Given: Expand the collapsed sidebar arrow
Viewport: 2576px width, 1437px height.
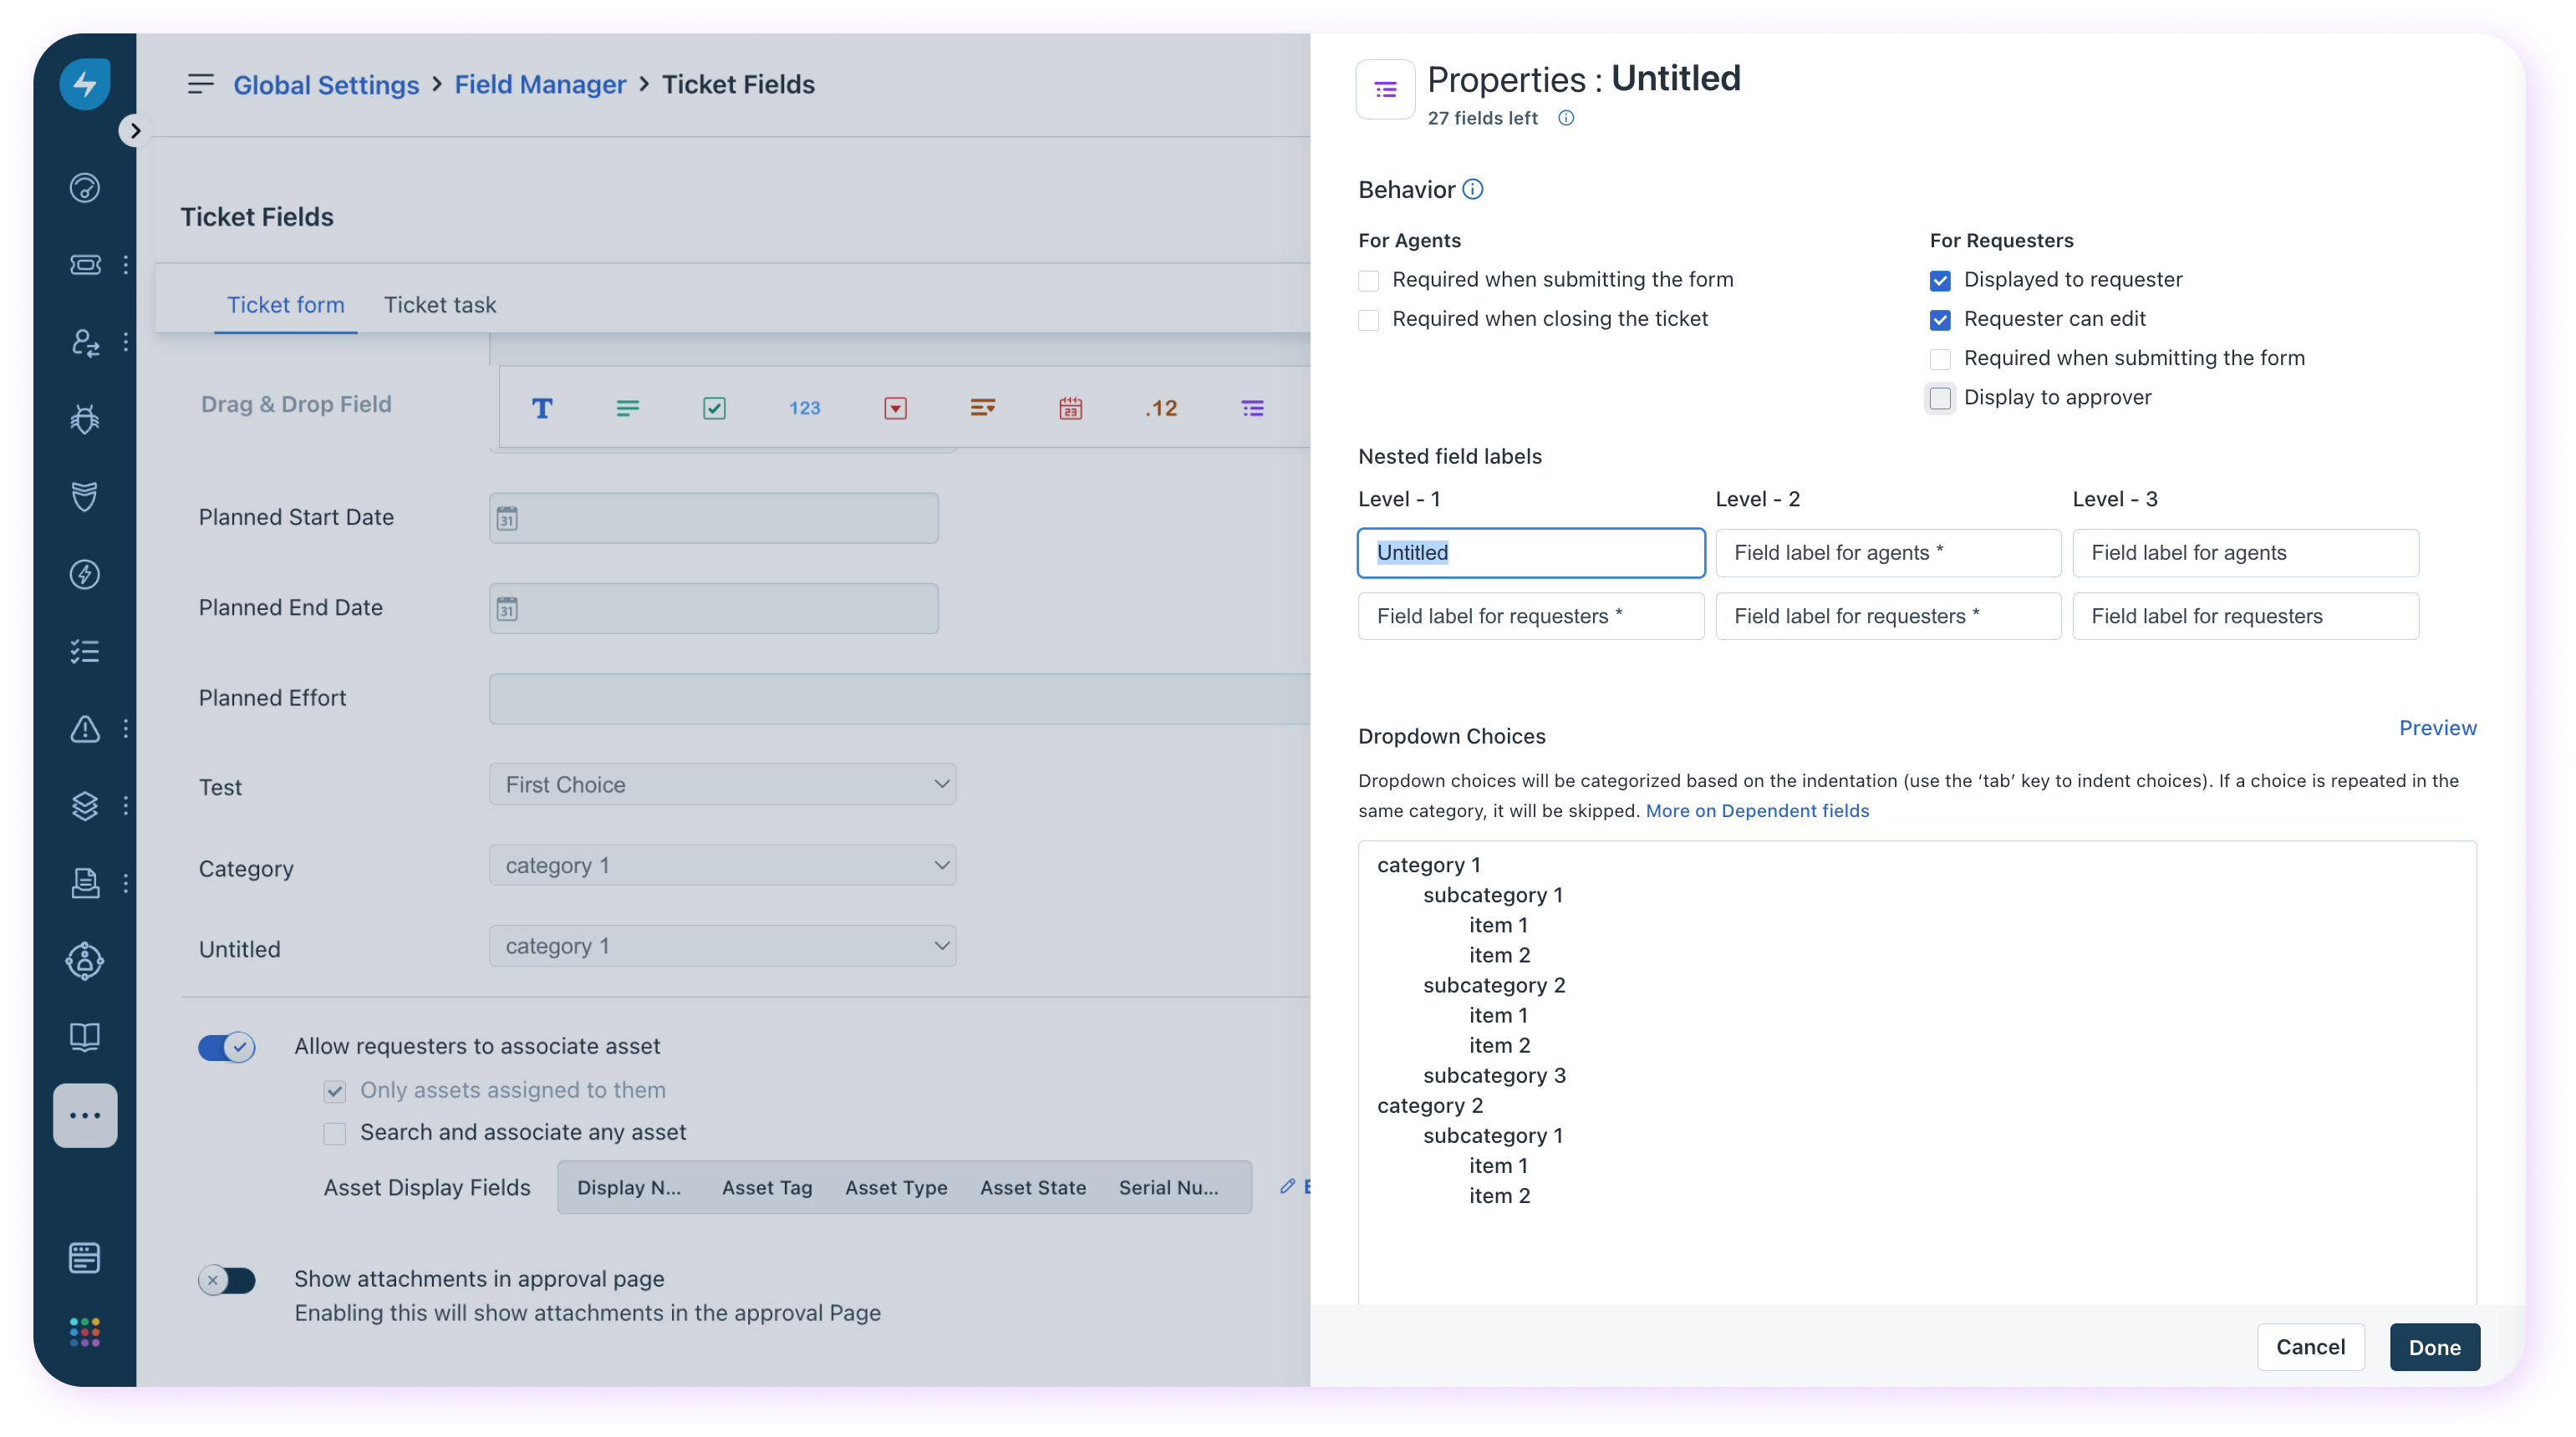Looking at the screenshot, I should coord(135,131).
